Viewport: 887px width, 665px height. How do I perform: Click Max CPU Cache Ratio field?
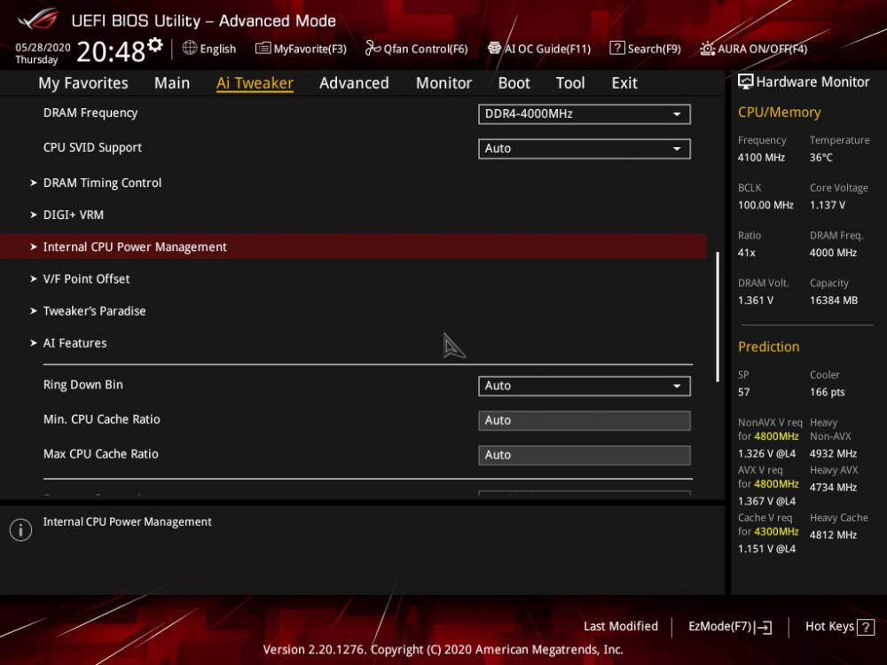tap(585, 455)
